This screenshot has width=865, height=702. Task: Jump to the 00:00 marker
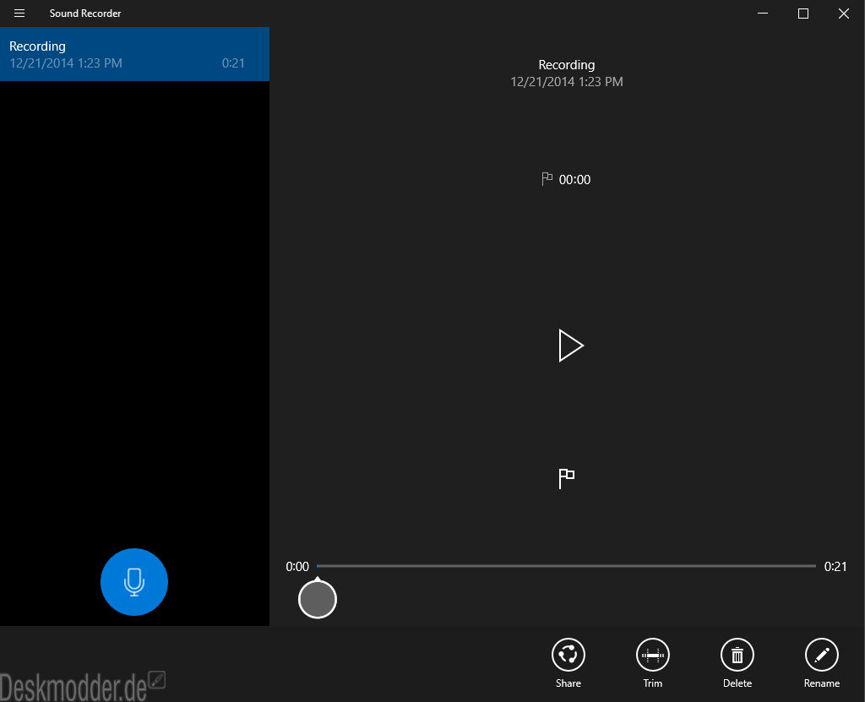coord(567,179)
